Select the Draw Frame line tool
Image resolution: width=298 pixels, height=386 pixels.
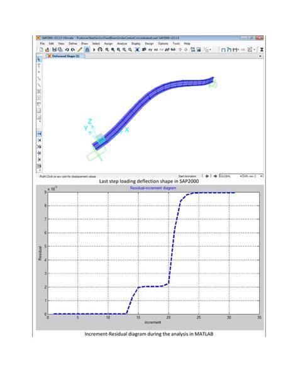pyautogui.click(x=39, y=79)
